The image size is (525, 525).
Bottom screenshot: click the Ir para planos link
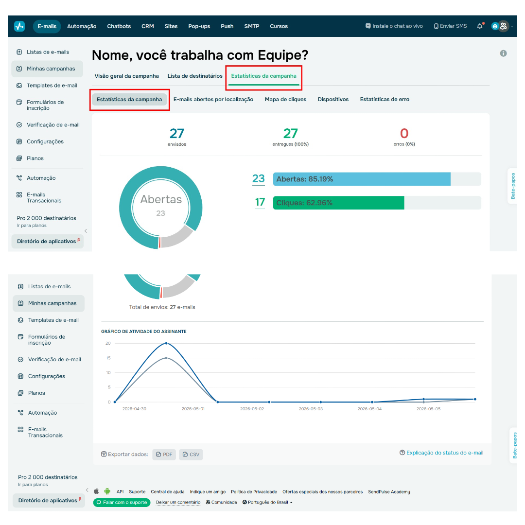(x=33, y=485)
